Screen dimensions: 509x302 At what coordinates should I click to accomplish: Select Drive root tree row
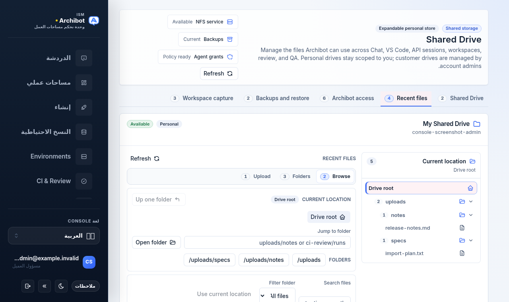(x=421, y=188)
